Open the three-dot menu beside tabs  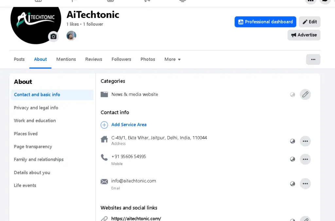[313, 59]
